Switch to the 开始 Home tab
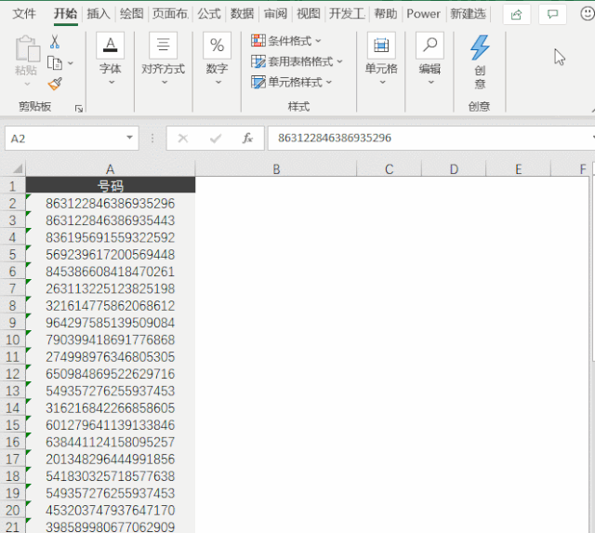 (x=66, y=14)
